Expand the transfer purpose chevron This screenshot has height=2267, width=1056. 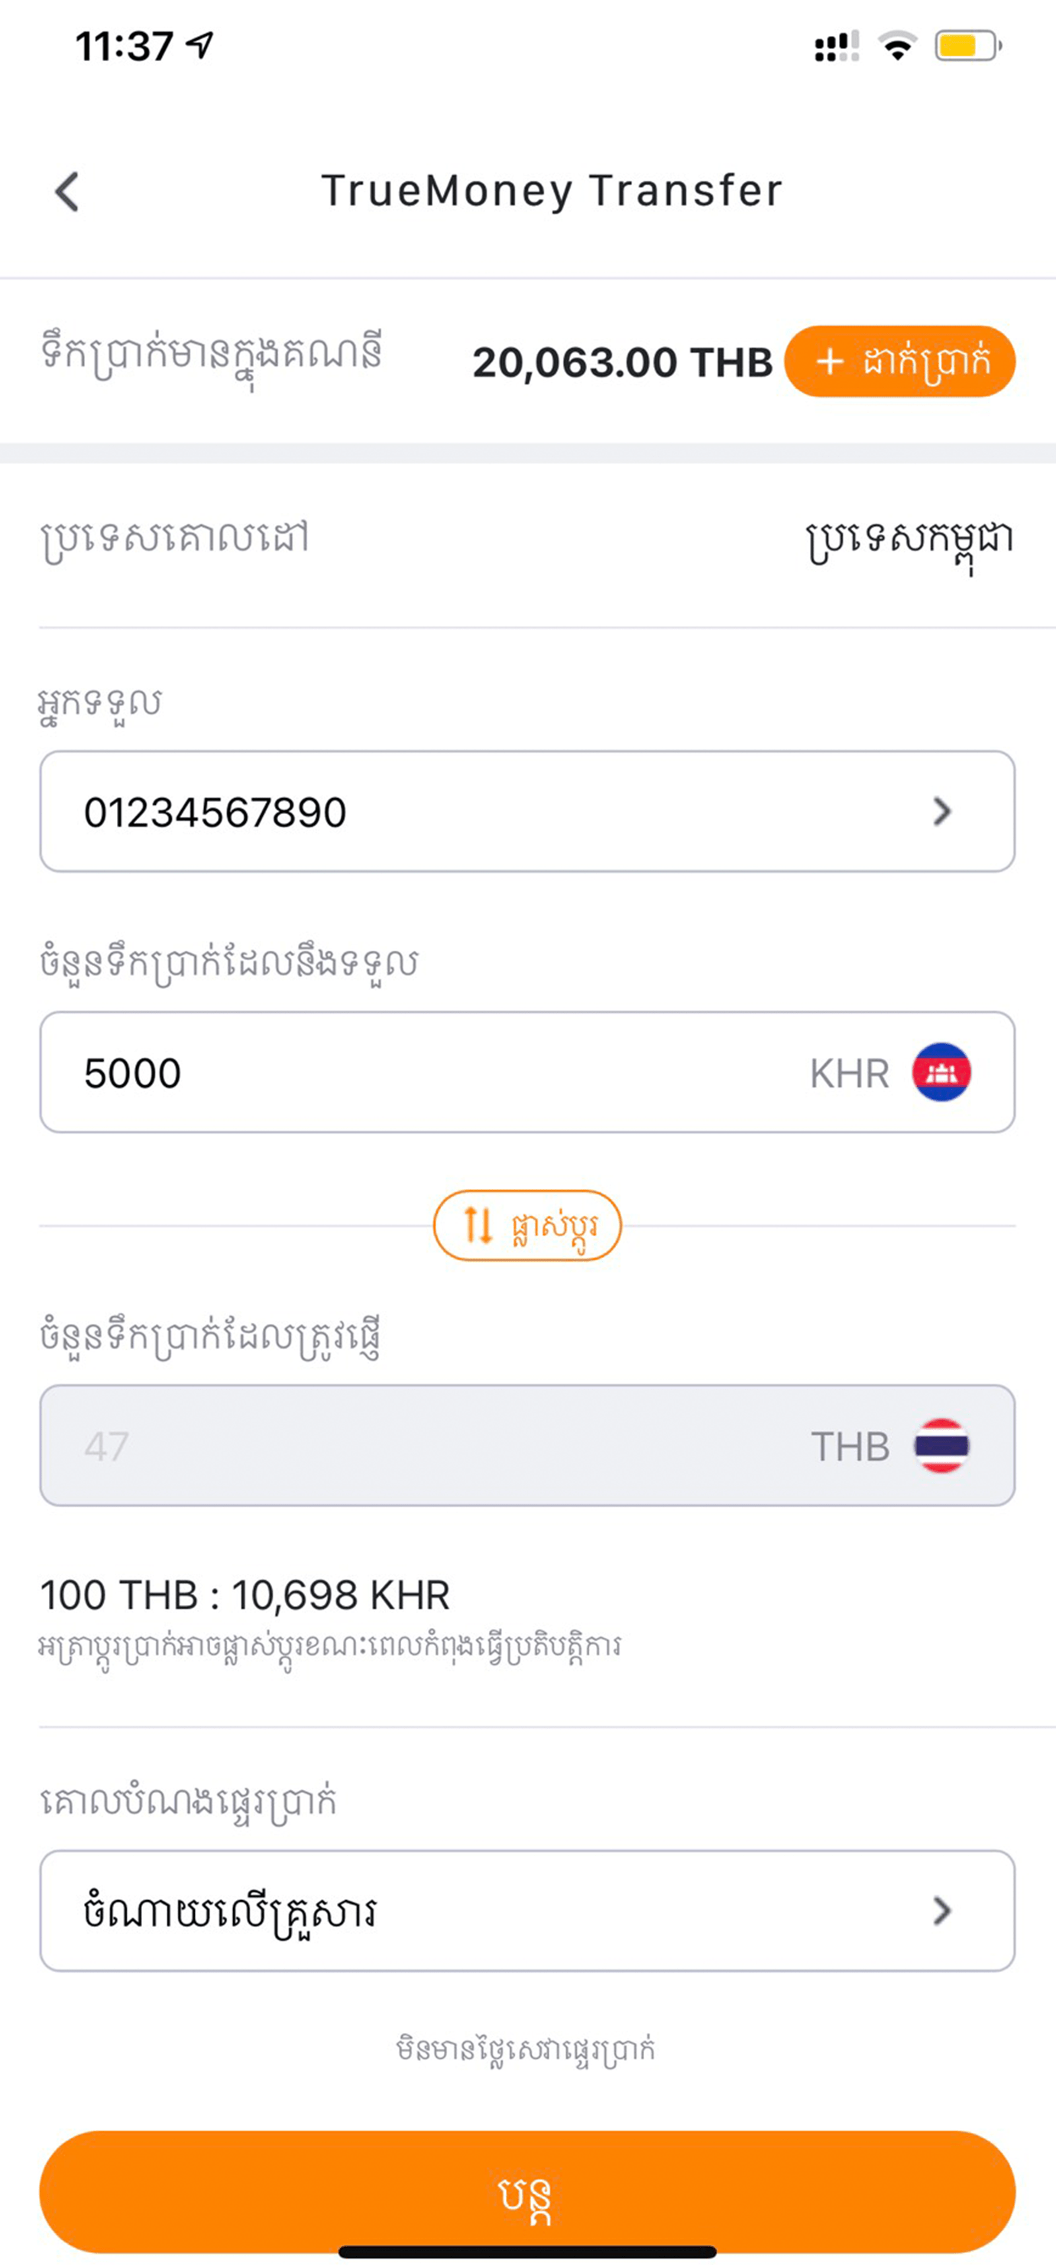click(x=941, y=1911)
